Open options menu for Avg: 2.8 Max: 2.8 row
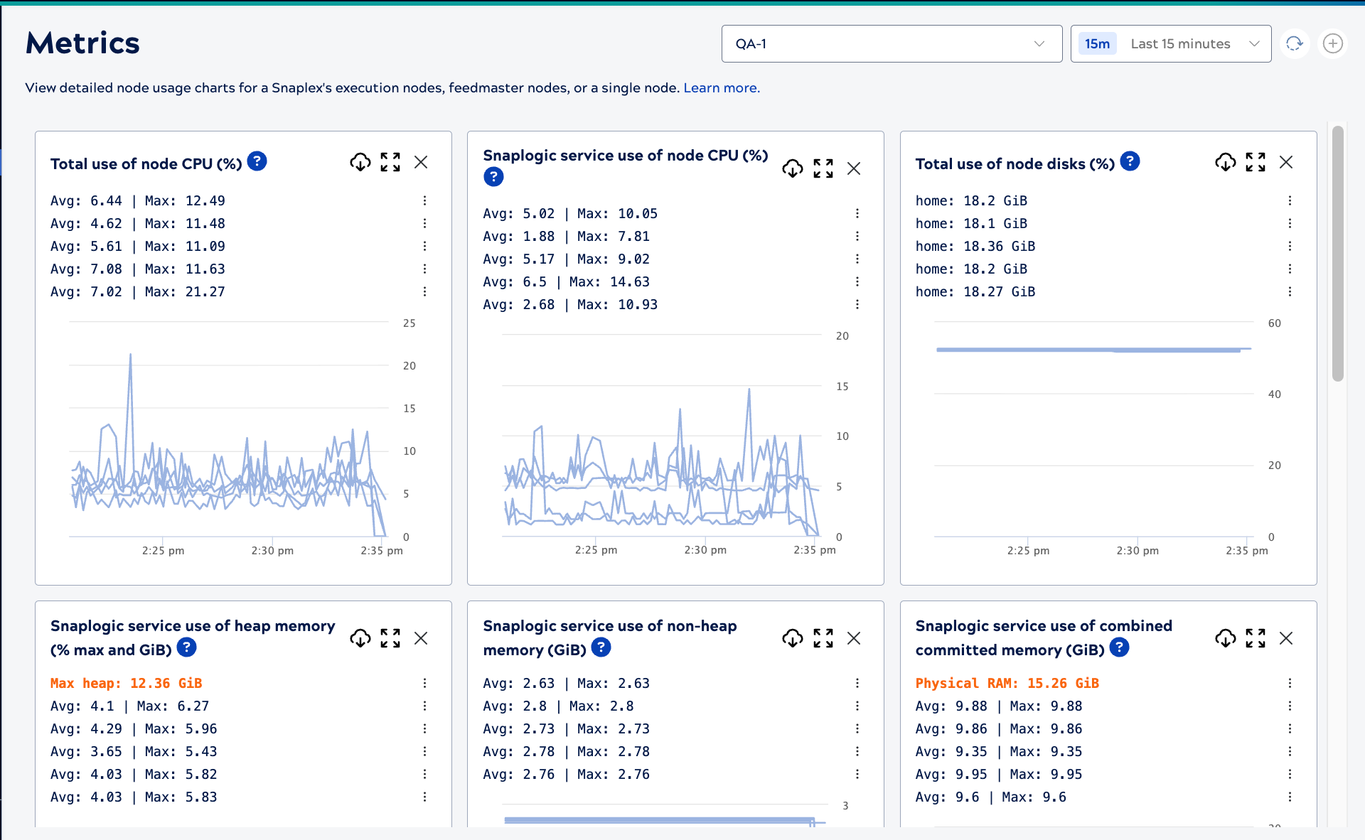1365x840 pixels. pos(857,706)
